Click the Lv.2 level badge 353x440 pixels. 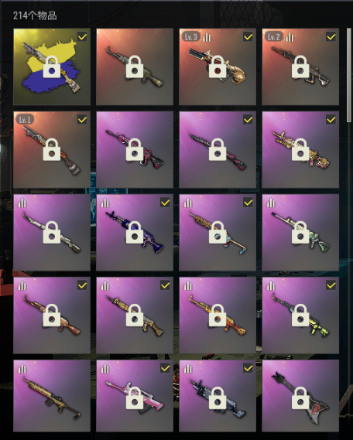[274, 37]
